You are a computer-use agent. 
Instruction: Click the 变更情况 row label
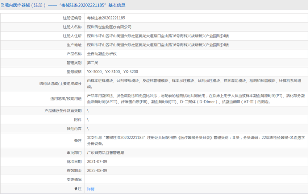click(x=74, y=179)
